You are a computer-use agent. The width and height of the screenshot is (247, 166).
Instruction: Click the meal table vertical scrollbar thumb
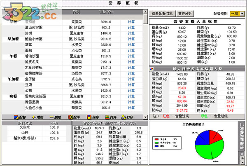point(145,19)
